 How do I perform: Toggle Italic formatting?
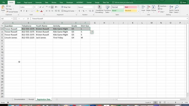pos(24,11)
